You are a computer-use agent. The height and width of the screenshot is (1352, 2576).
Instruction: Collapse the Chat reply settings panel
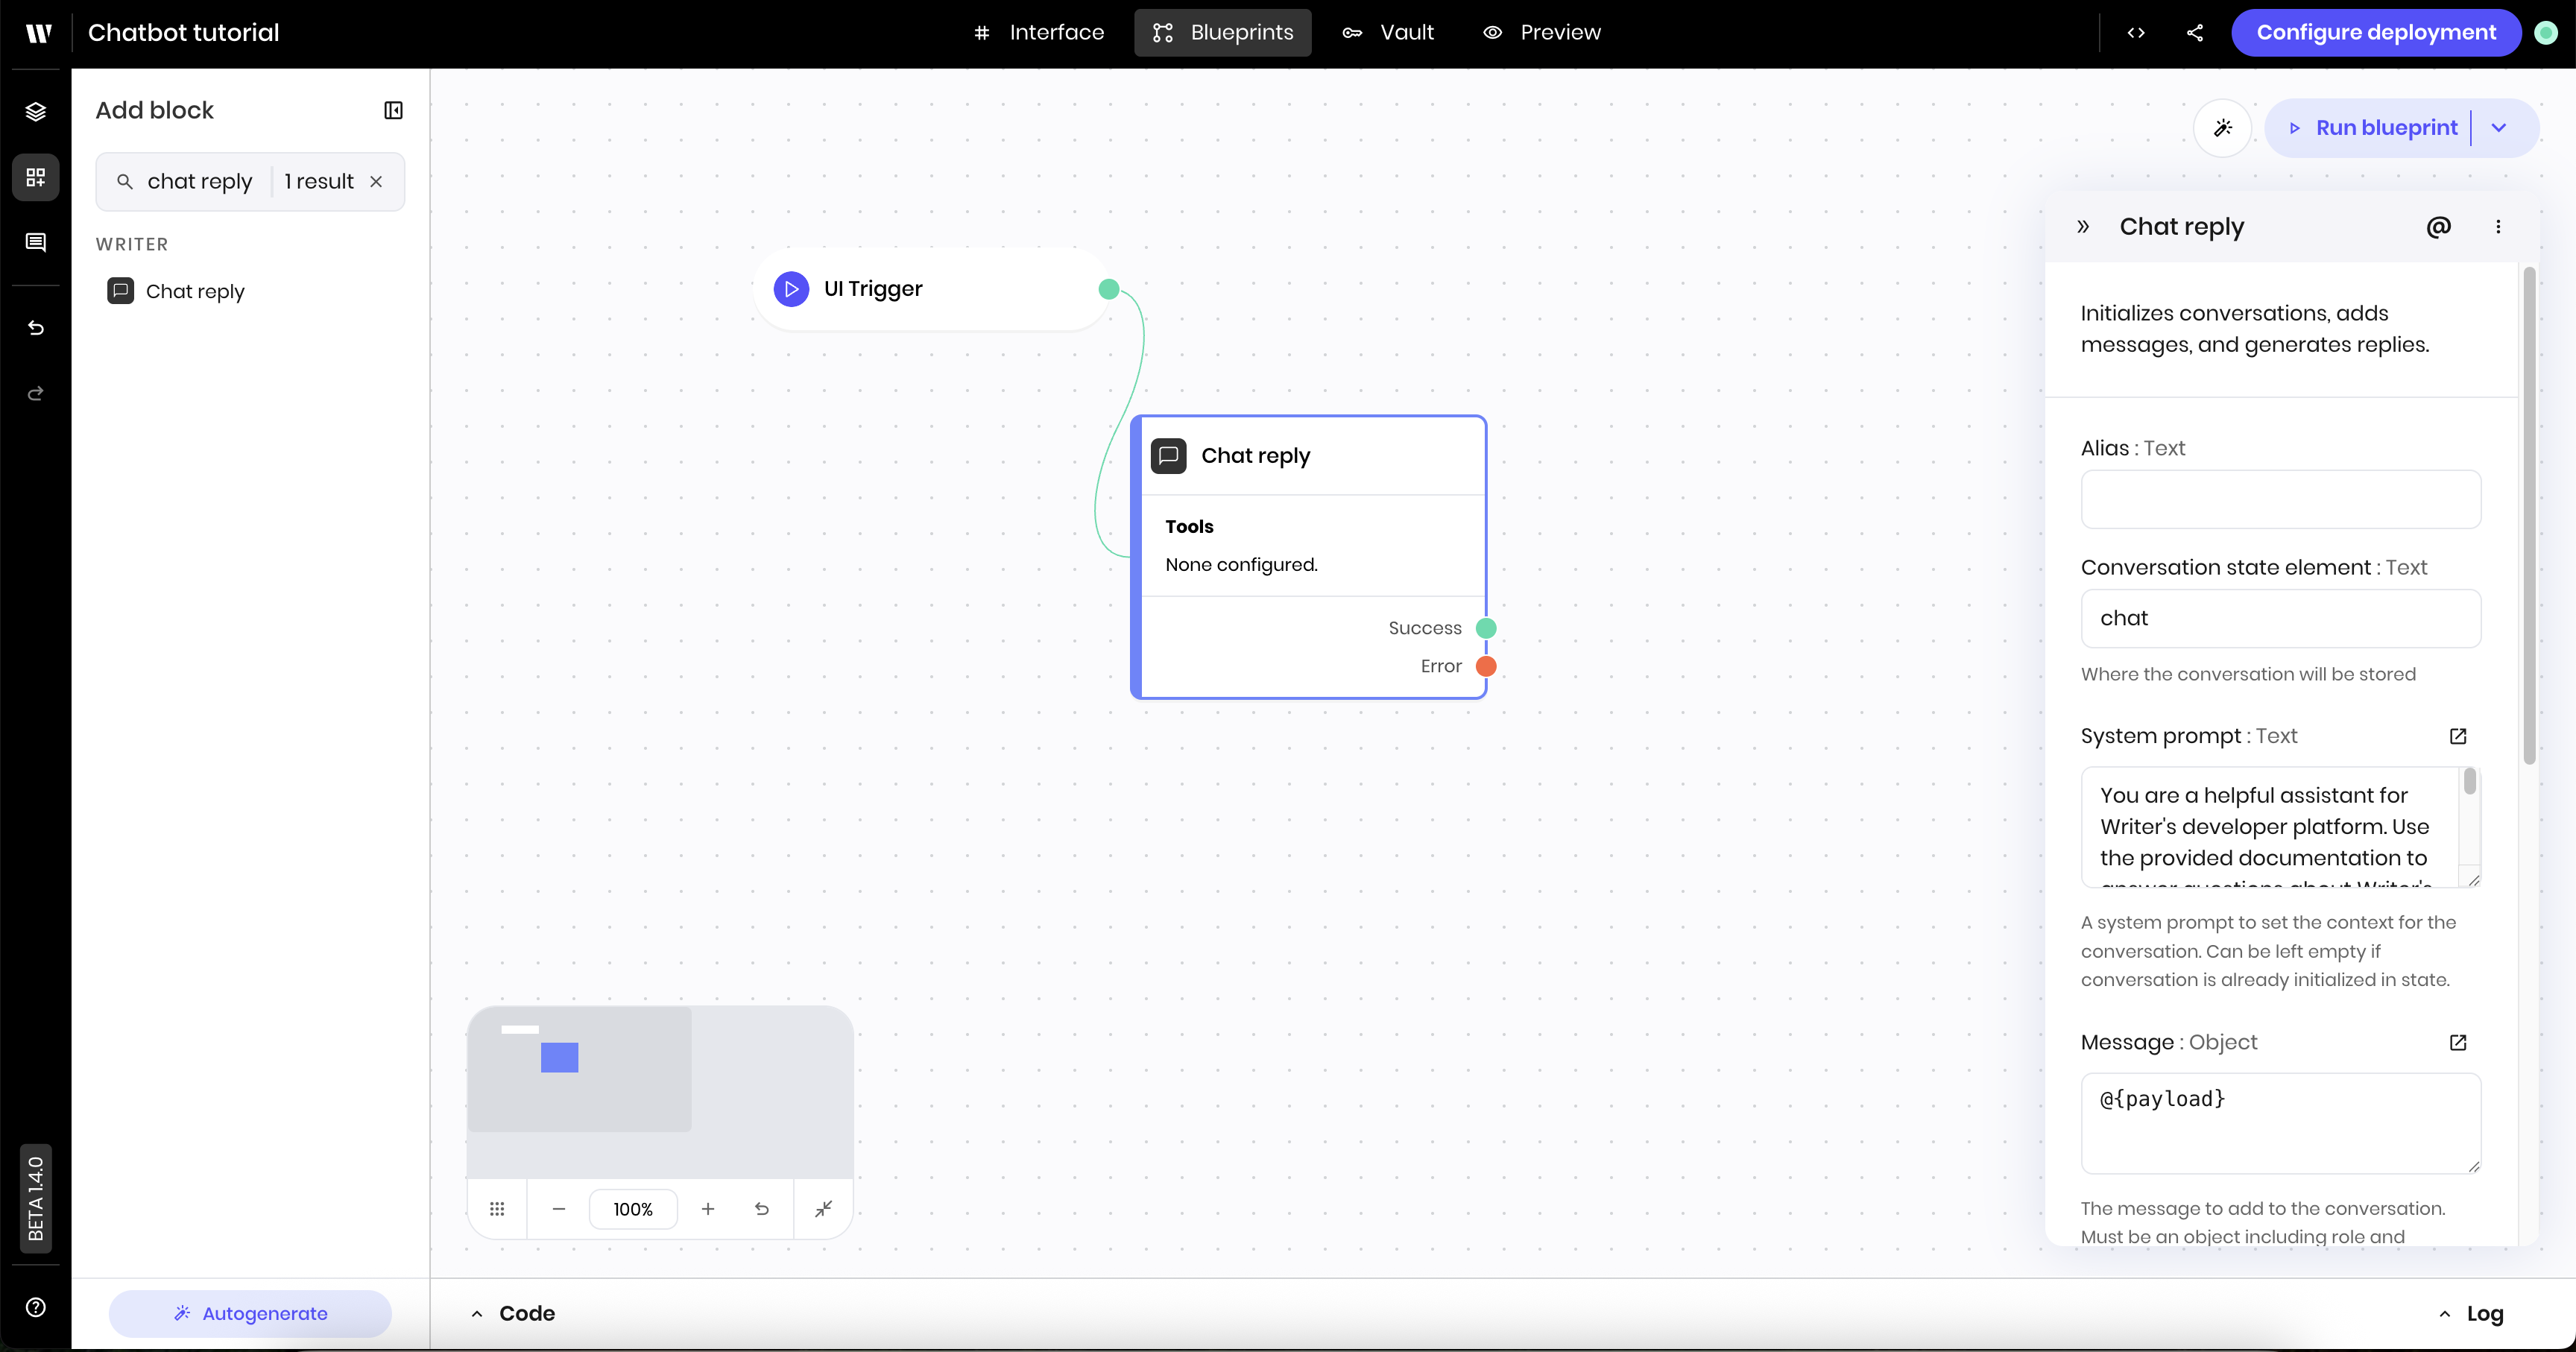click(x=2083, y=227)
